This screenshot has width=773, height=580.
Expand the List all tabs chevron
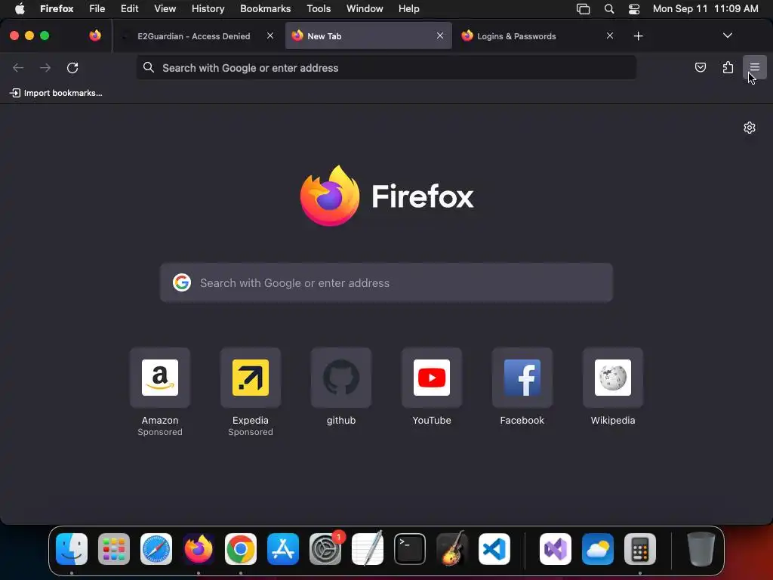point(727,35)
